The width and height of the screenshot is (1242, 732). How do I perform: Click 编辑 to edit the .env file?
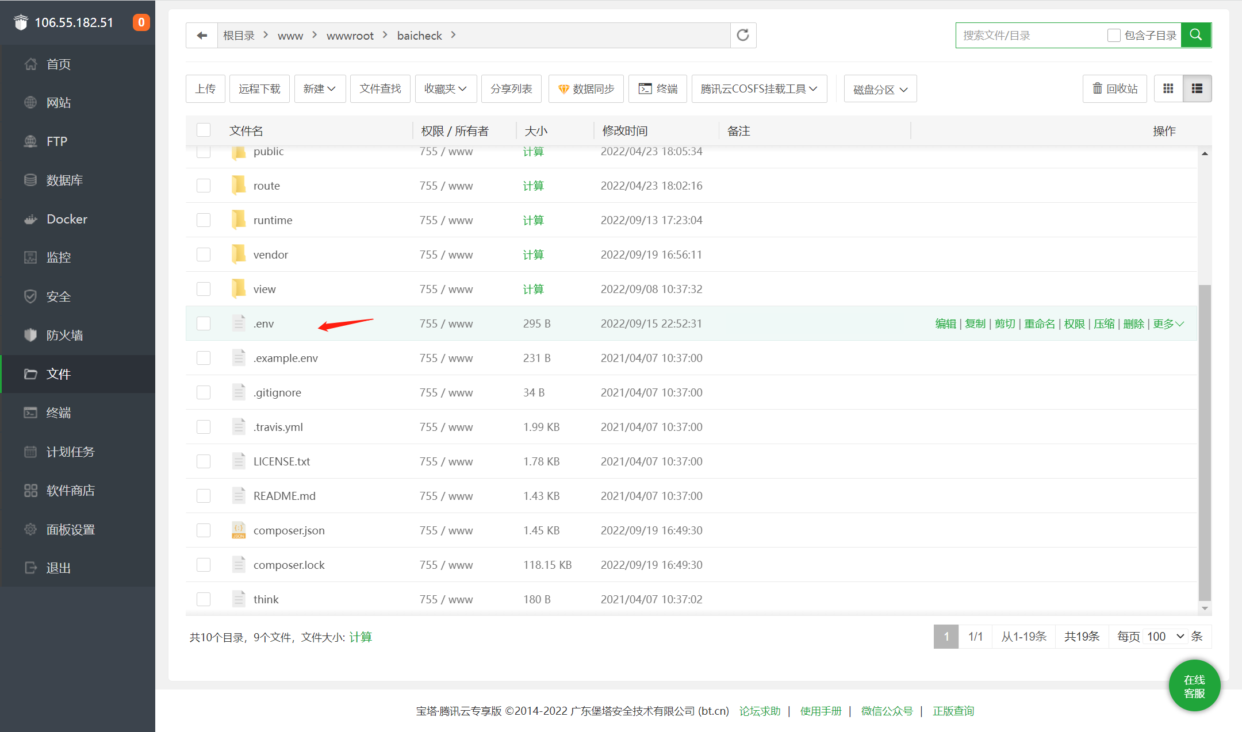coord(945,323)
